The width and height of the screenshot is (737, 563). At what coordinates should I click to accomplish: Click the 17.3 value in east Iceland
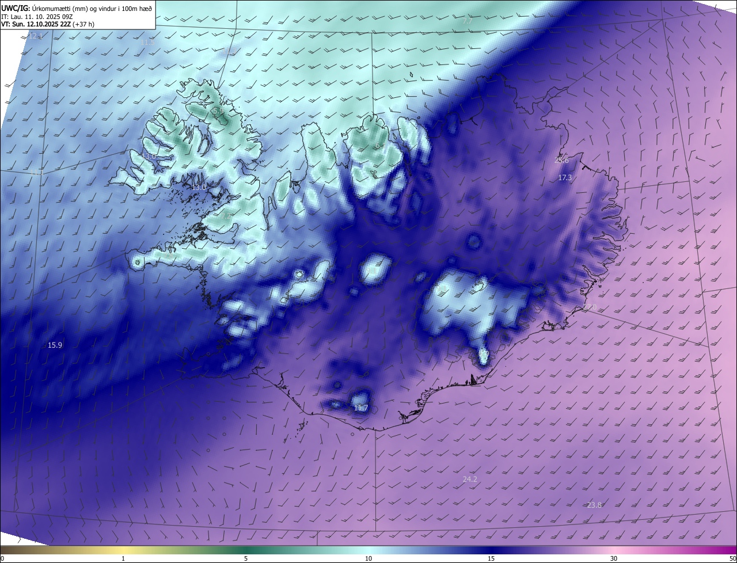point(565,178)
